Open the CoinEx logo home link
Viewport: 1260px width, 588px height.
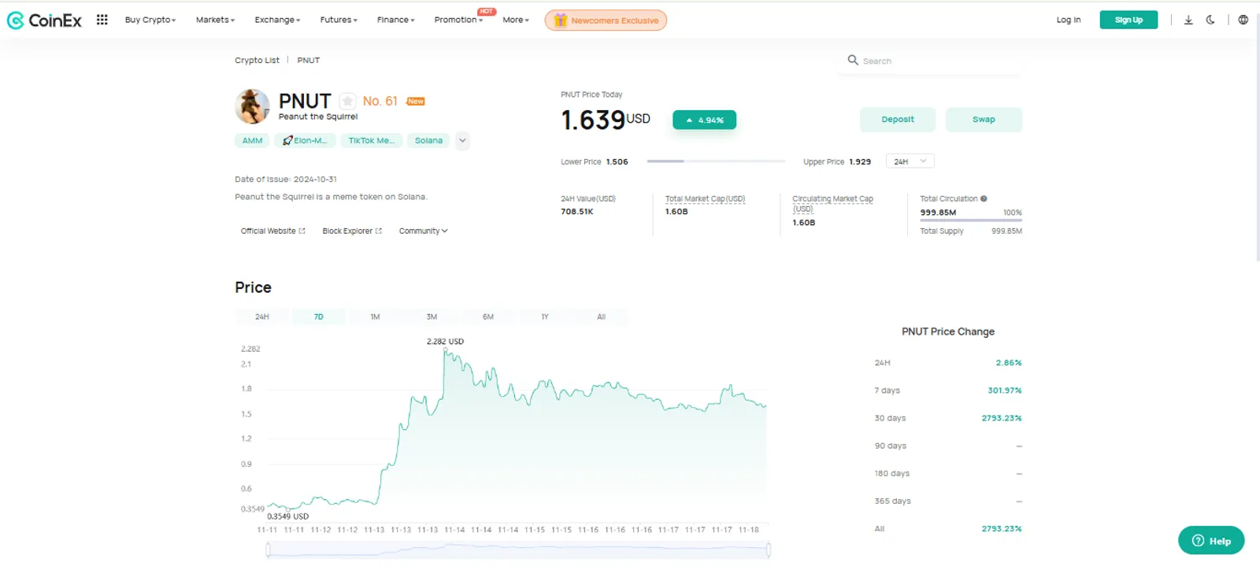[x=44, y=20]
